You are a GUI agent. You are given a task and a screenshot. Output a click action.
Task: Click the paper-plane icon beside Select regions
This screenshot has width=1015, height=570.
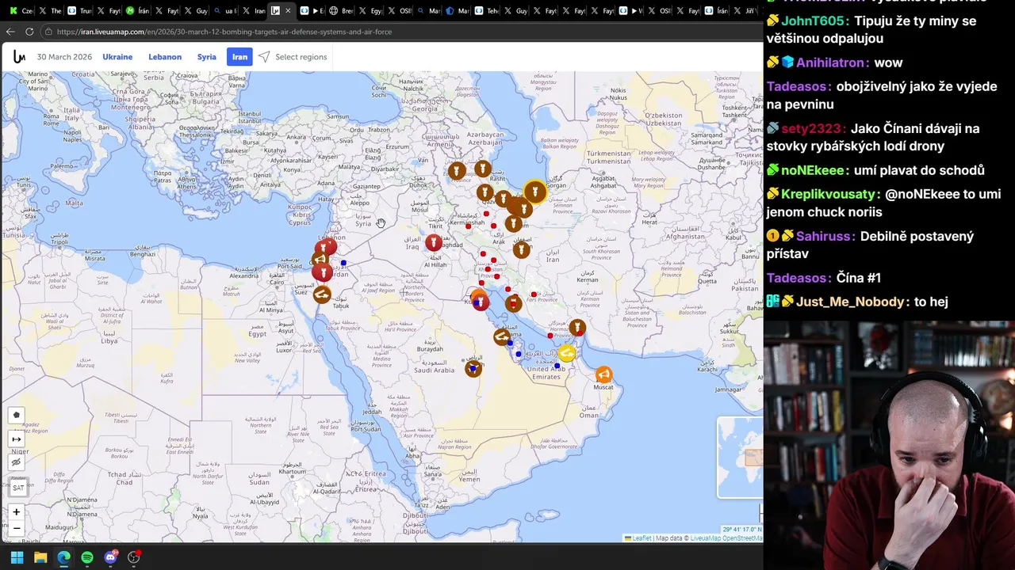pos(264,57)
